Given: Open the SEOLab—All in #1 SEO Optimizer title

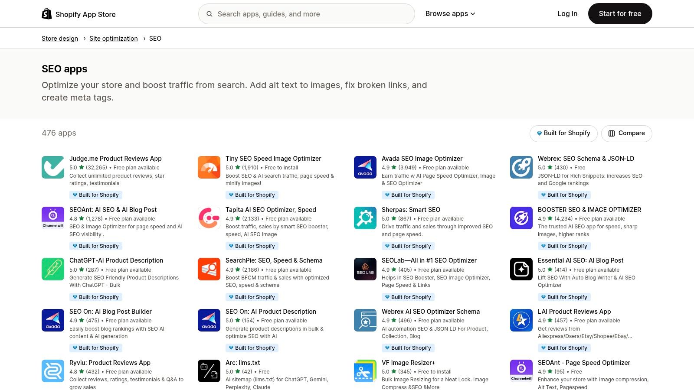Looking at the screenshot, I should [x=429, y=260].
